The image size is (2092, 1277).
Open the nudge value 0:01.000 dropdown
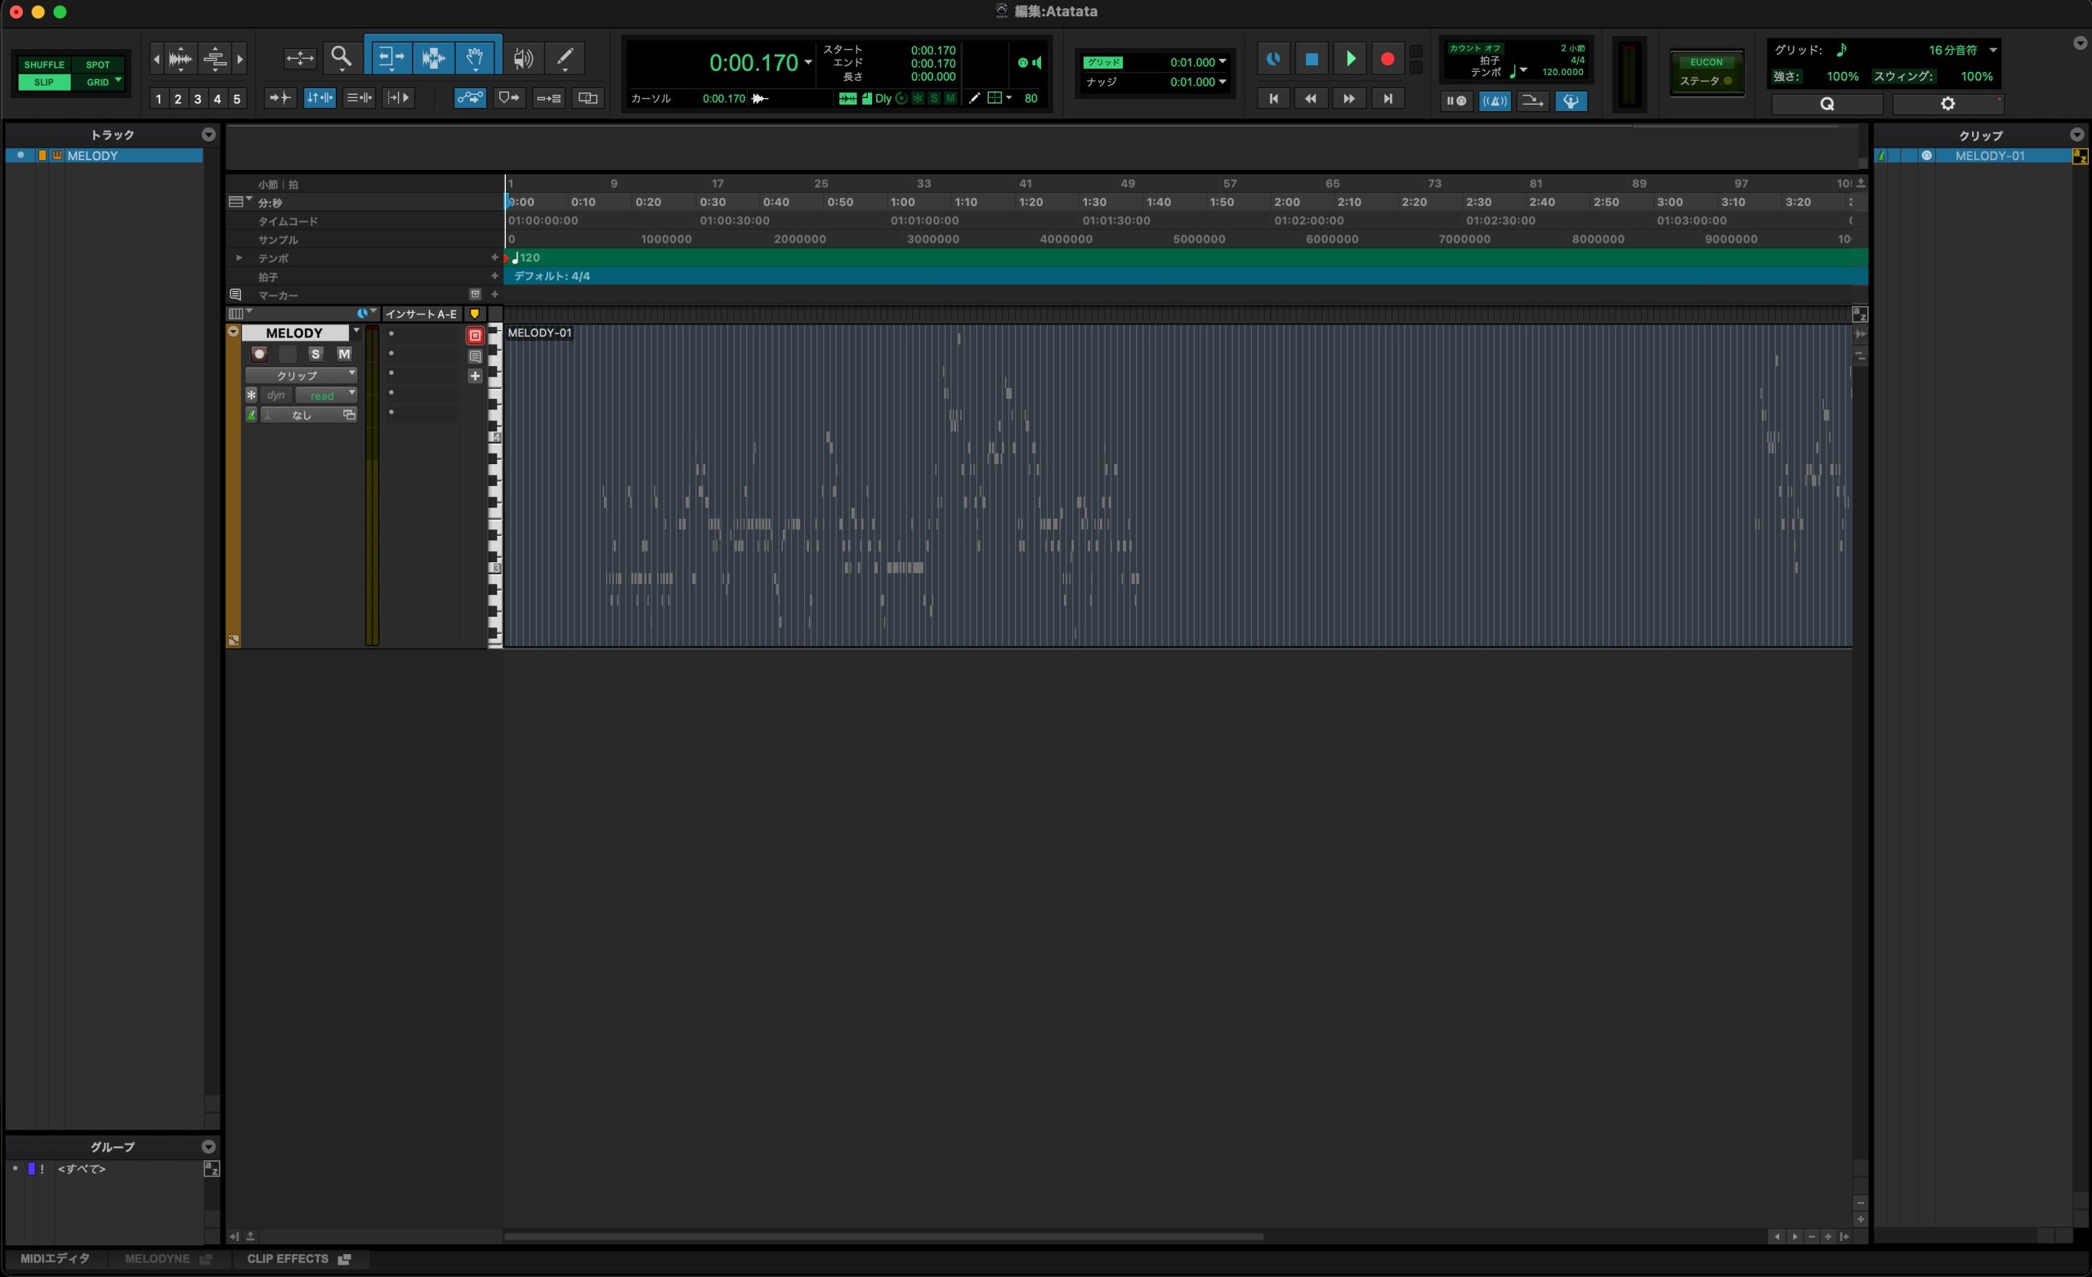[x=1223, y=83]
